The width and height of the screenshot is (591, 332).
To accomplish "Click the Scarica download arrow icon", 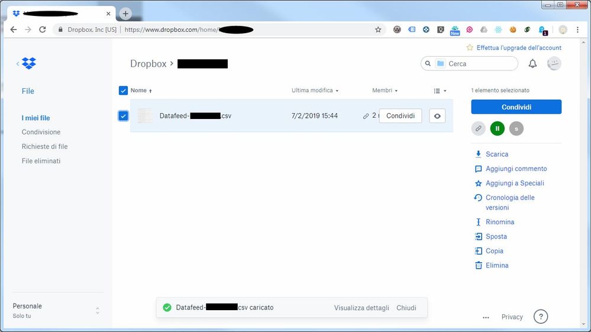I will (x=479, y=154).
